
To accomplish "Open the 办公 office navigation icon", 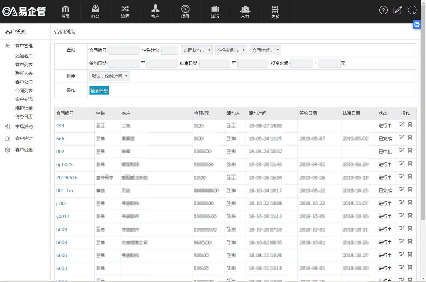I will click(x=95, y=12).
